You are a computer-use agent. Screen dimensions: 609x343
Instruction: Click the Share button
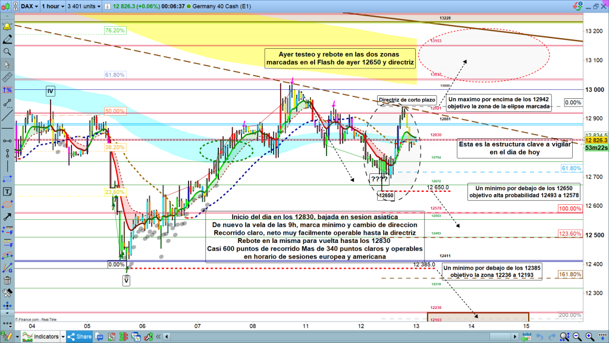click(82, 337)
